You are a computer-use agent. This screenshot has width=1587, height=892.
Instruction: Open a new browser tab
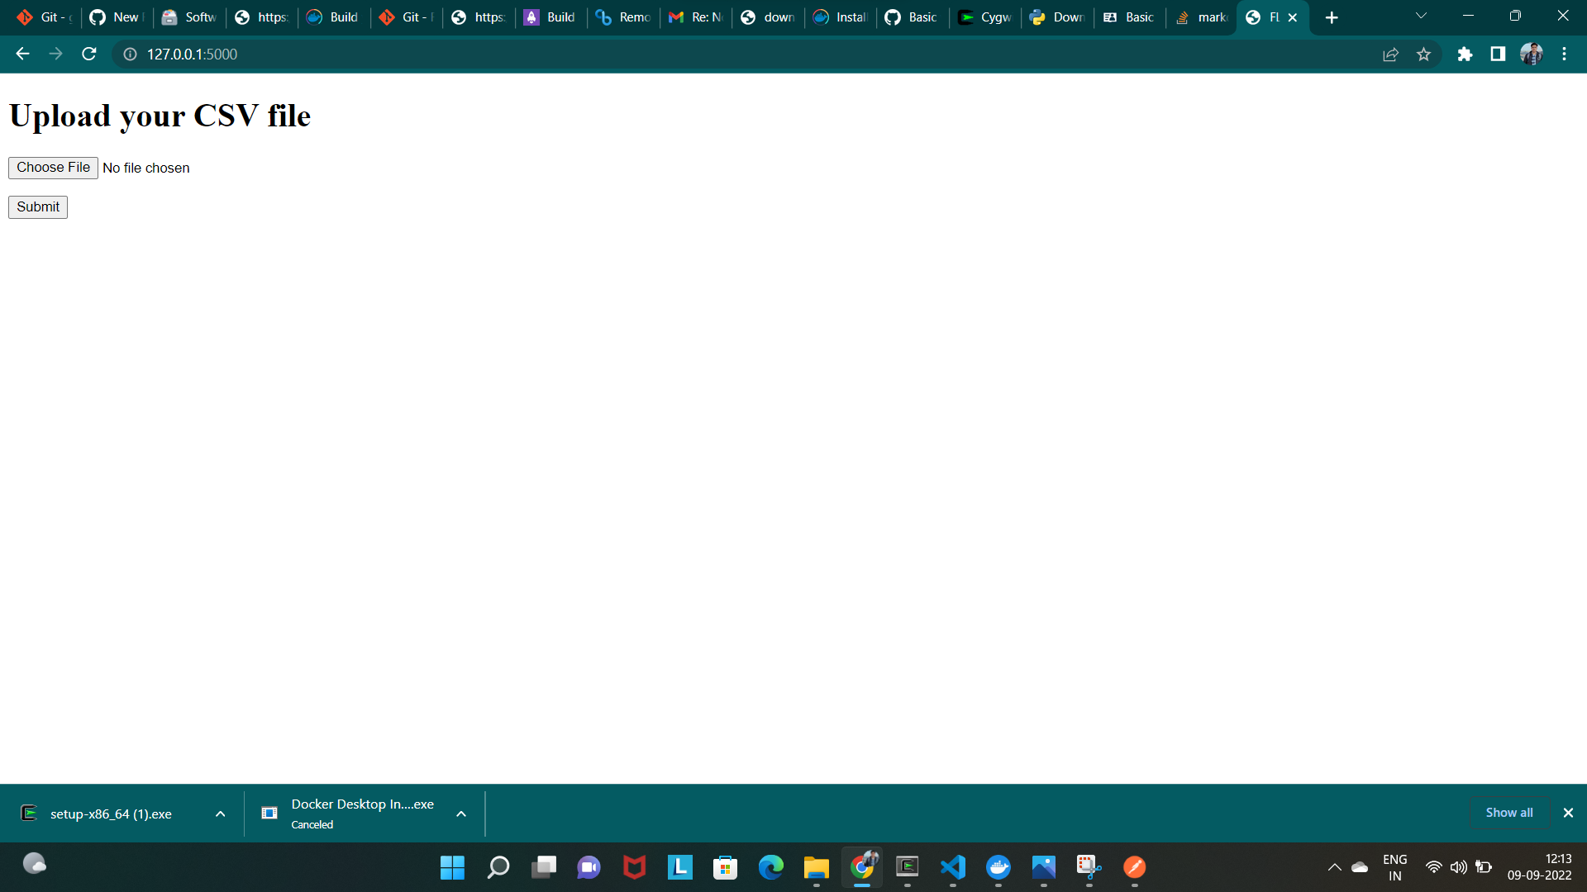click(x=1331, y=17)
